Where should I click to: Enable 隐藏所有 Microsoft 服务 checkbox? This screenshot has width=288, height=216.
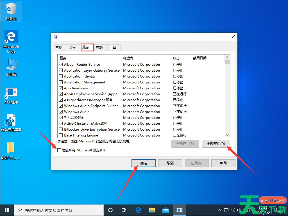coord(59,150)
